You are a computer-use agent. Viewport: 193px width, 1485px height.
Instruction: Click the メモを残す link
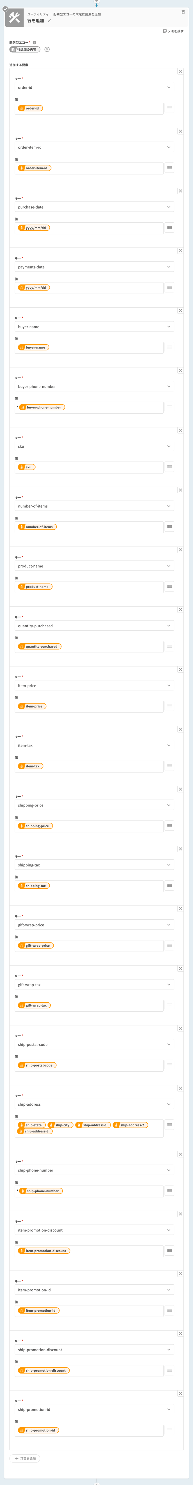tap(173, 31)
